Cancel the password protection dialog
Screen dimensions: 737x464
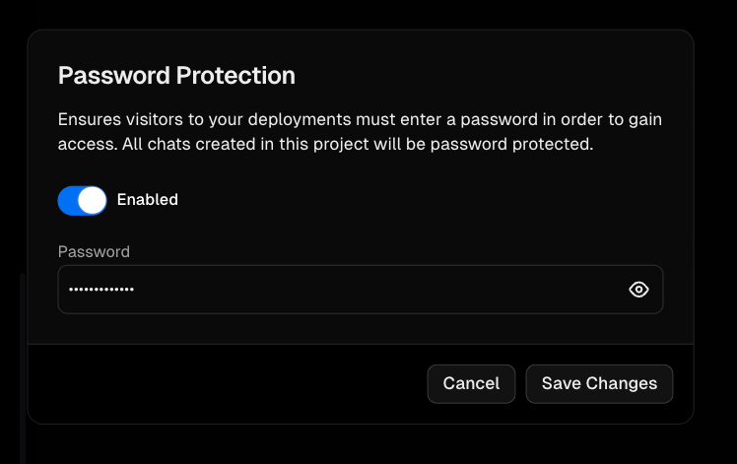click(x=471, y=383)
